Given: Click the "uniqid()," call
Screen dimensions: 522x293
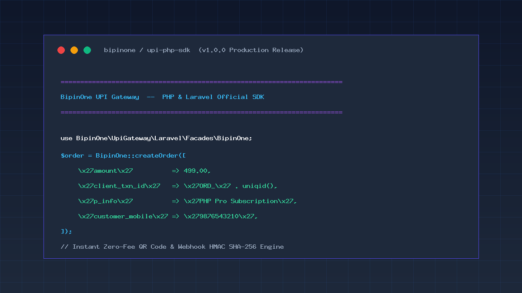Looking at the screenshot, I should tap(260, 186).
